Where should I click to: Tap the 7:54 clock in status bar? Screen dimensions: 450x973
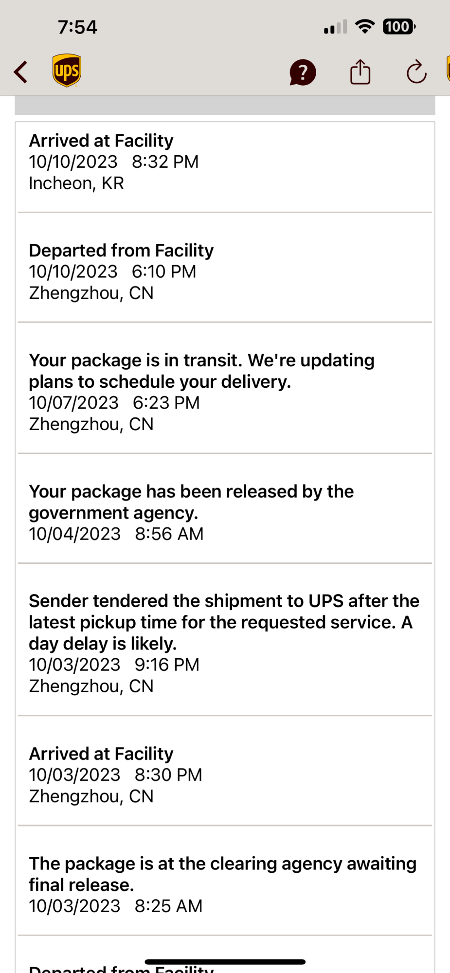click(77, 27)
